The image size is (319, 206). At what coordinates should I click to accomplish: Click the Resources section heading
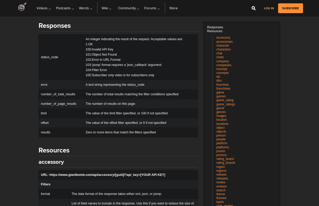[54, 150]
